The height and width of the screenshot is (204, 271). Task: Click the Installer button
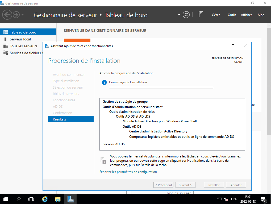click(214, 185)
